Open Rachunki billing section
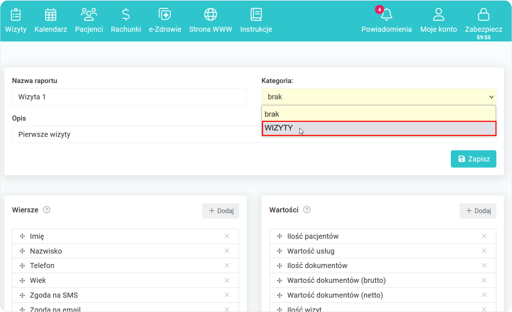Viewport: 512px width, 312px height. (x=126, y=21)
